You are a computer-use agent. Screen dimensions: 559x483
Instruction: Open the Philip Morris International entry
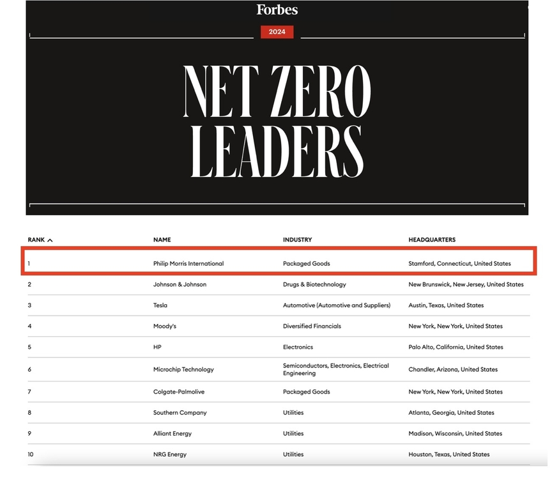pyautogui.click(x=188, y=263)
